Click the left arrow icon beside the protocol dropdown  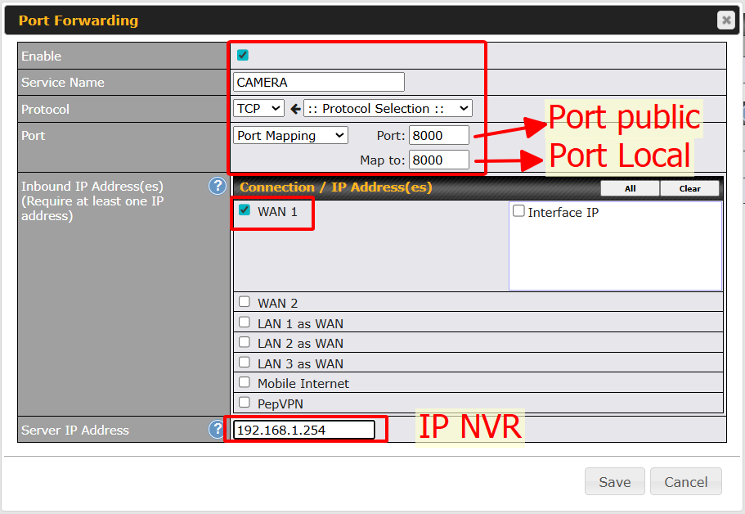click(295, 109)
